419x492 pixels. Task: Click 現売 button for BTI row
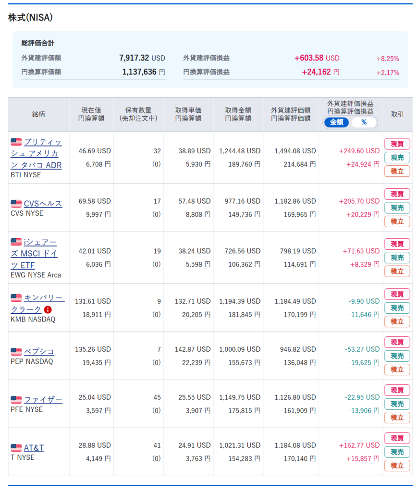(397, 158)
